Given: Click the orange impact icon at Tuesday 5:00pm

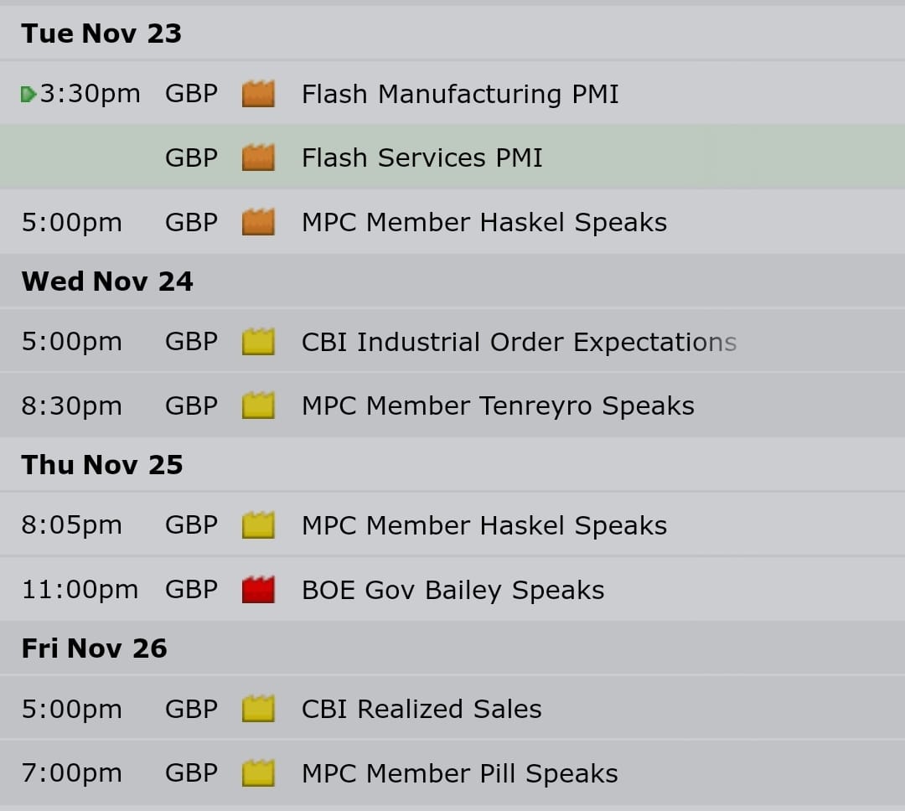Looking at the screenshot, I should coord(258,222).
